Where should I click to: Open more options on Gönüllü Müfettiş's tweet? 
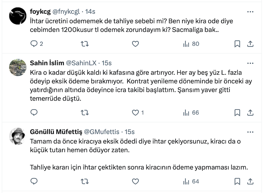[250, 132]
